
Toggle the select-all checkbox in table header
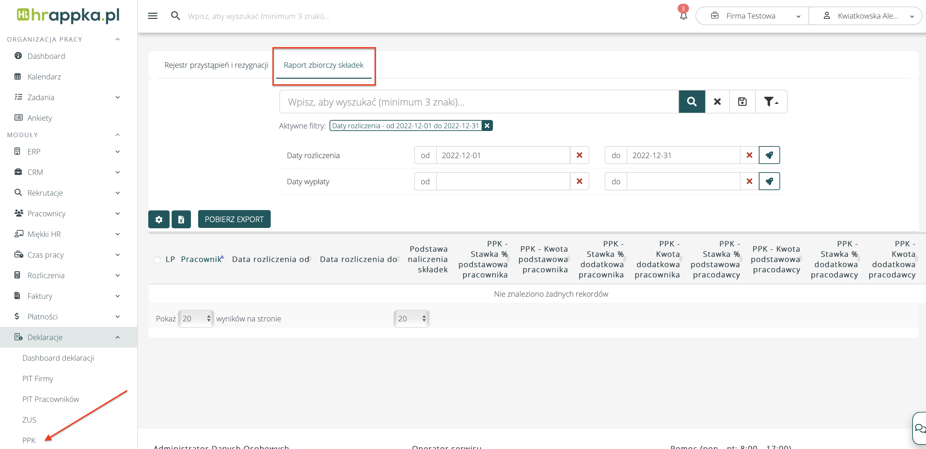click(157, 260)
